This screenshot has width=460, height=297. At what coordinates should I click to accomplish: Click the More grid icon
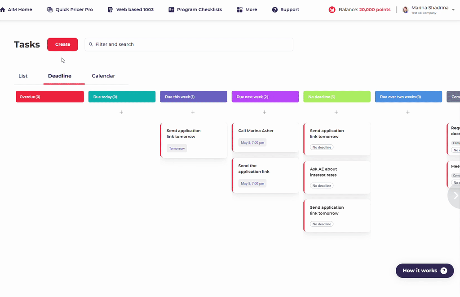click(240, 10)
